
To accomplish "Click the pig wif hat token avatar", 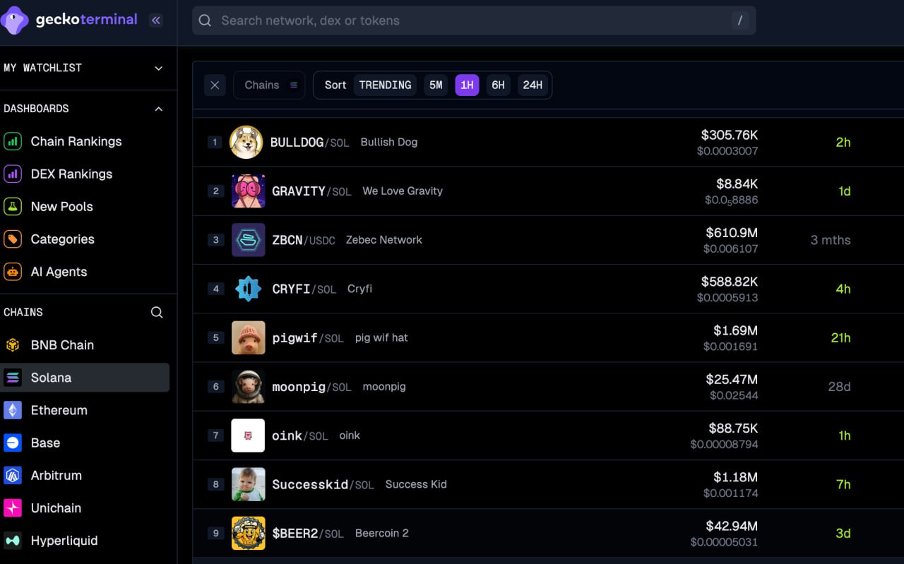I will [x=248, y=337].
